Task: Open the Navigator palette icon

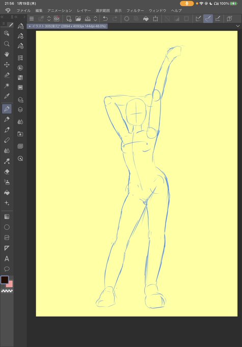Action: click(x=20, y=159)
